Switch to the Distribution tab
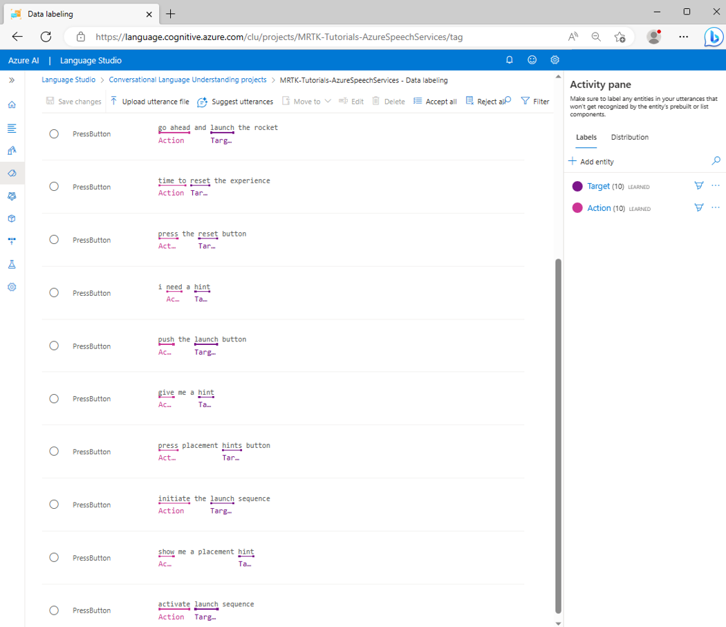The height and width of the screenshot is (627, 726). pyautogui.click(x=630, y=137)
